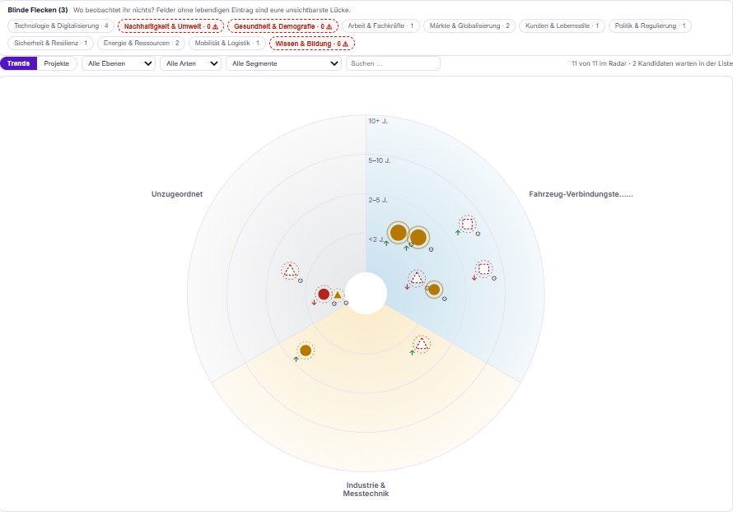Open the 'Alle Ebenen' dropdown

(x=119, y=63)
